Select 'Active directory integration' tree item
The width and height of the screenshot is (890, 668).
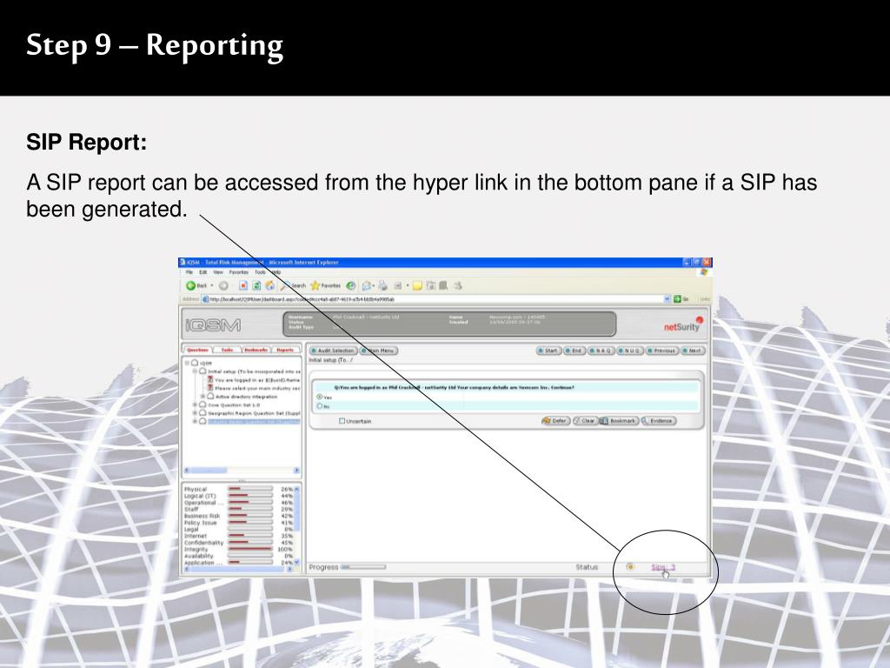tap(246, 397)
